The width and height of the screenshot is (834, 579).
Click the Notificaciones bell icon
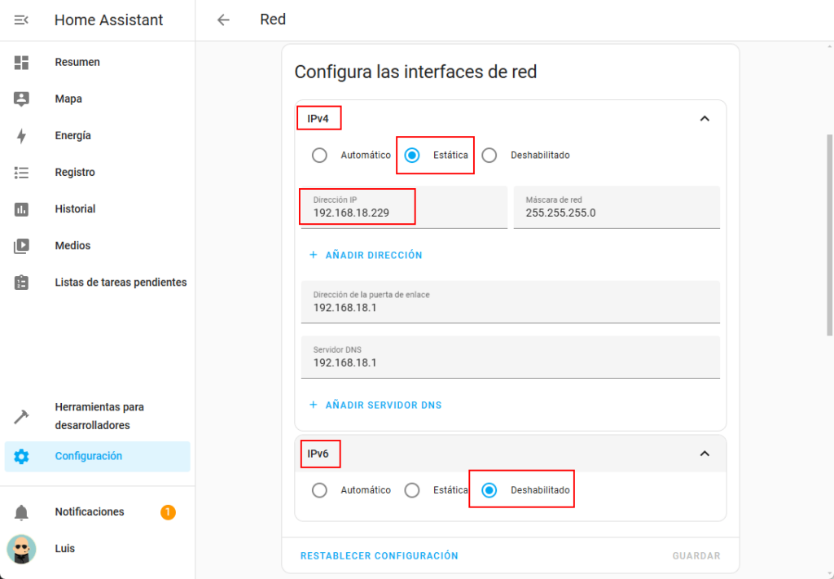tap(21, 512)
